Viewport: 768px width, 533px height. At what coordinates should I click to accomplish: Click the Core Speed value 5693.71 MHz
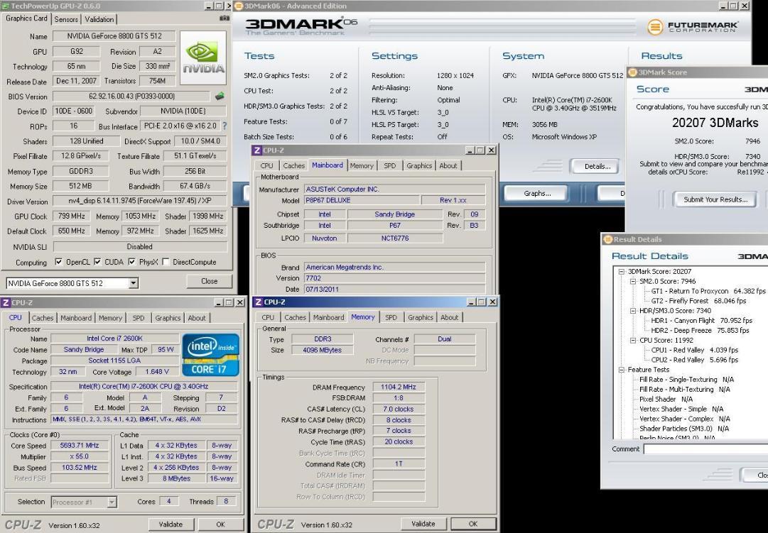click(80, 446)
